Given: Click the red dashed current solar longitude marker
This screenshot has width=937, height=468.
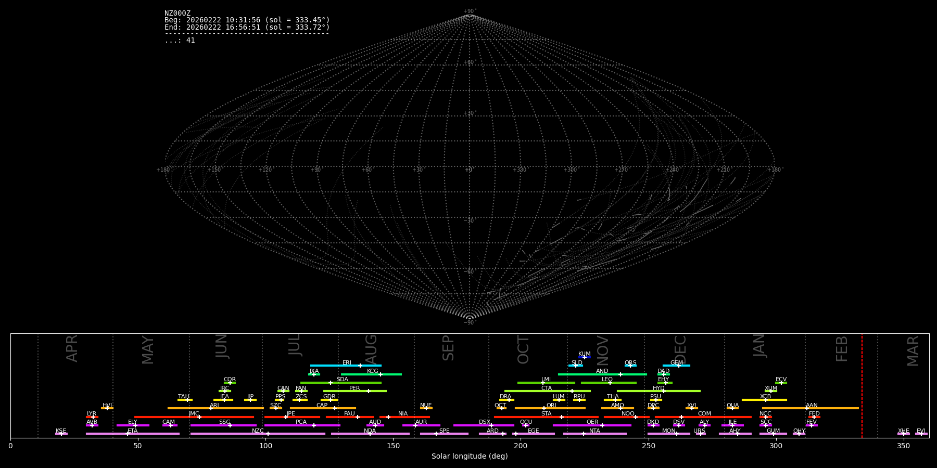Looking at the screenshot, I should (862, 385).
